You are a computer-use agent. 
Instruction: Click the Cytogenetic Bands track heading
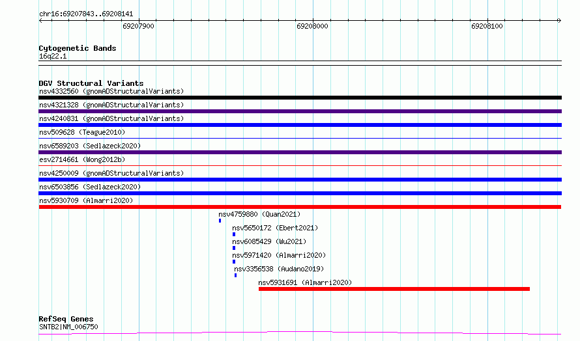click(x=78, y=48)
